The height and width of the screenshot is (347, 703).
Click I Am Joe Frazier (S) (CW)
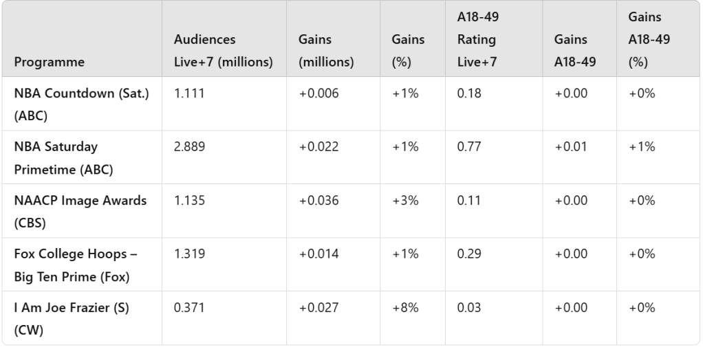[72, 318]
